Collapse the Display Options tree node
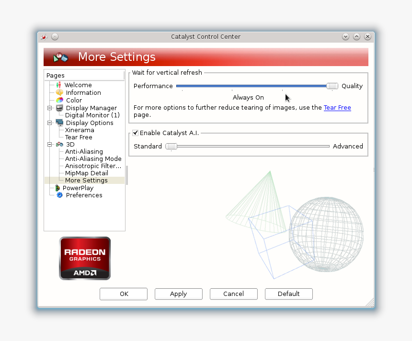The height and width of the screenshot is (341, 412). 49,123
